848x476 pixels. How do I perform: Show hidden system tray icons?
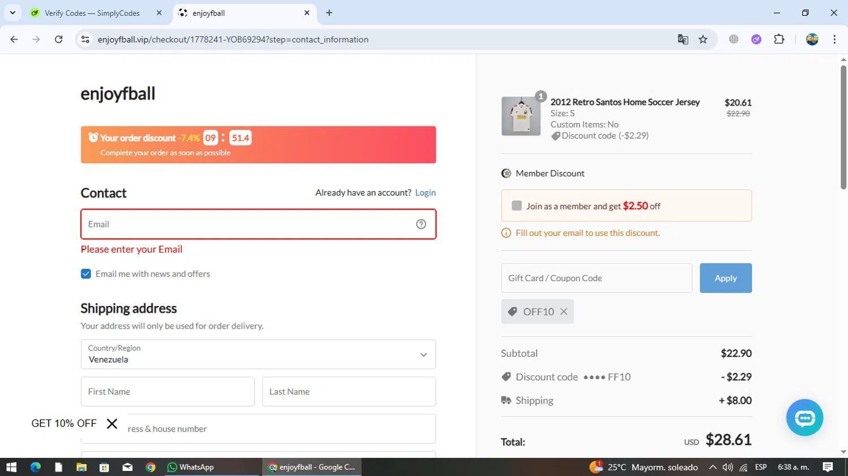click(x=713, y=468)
